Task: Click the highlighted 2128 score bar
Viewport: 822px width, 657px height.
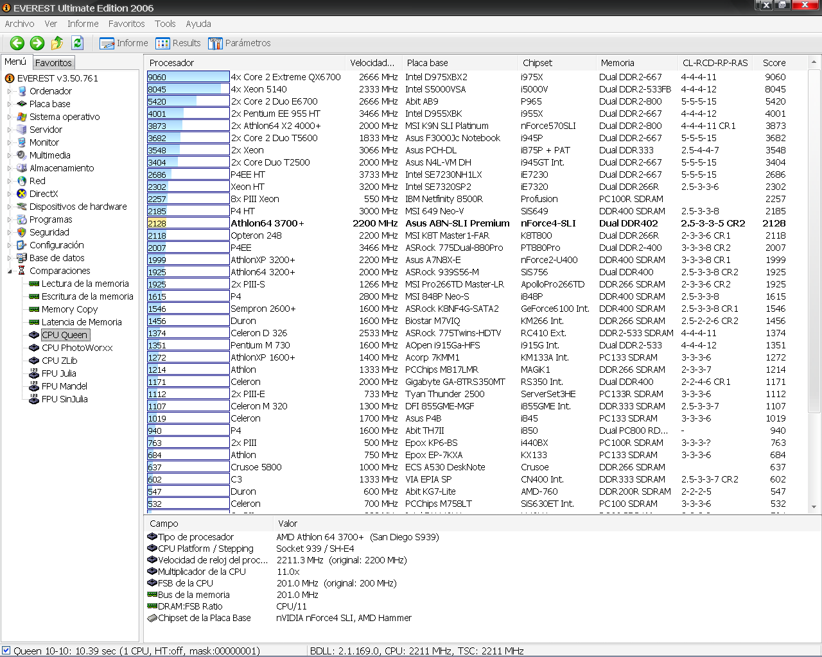Action: (188, 223)
